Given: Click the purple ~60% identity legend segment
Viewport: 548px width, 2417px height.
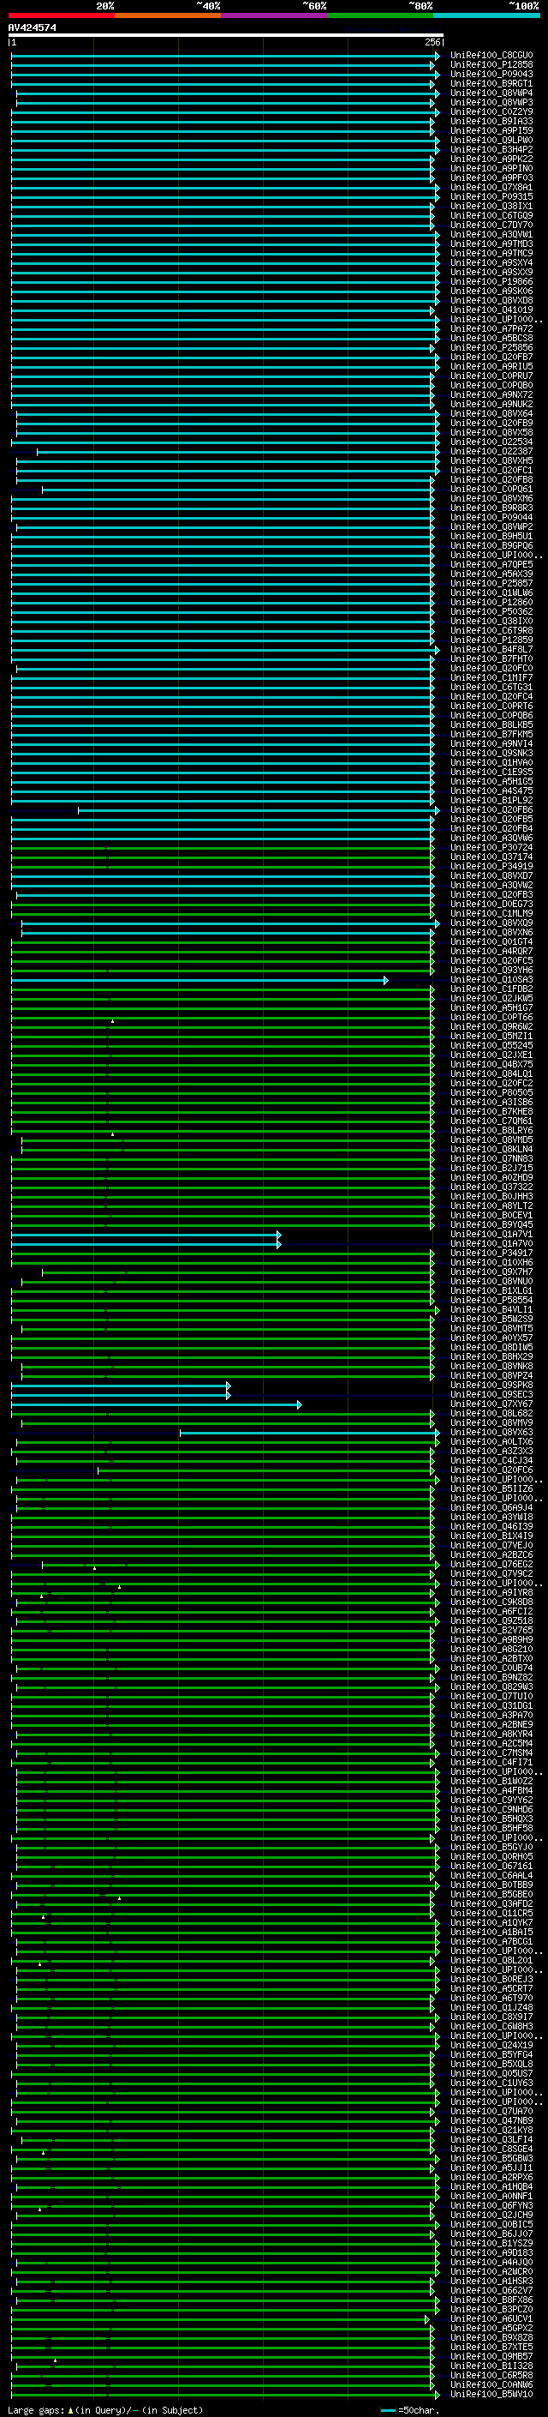Looking at the screenshot, I should (273, 15).
